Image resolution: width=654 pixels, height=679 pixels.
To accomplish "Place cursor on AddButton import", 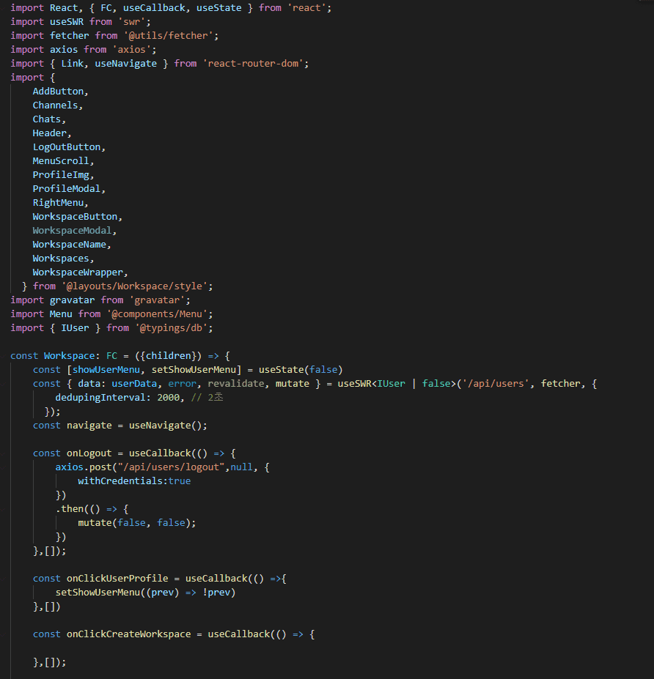I will [x=58, y=92].
